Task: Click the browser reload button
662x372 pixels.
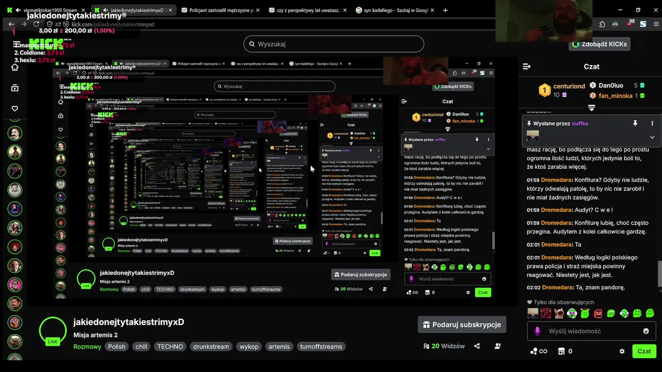Action: pos(37,24)
